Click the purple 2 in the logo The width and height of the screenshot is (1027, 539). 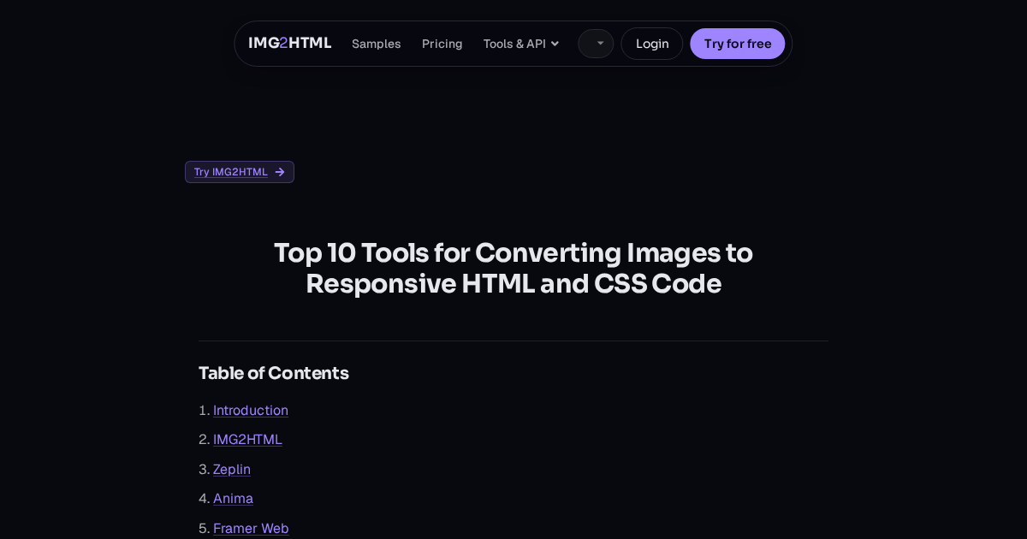283,43
